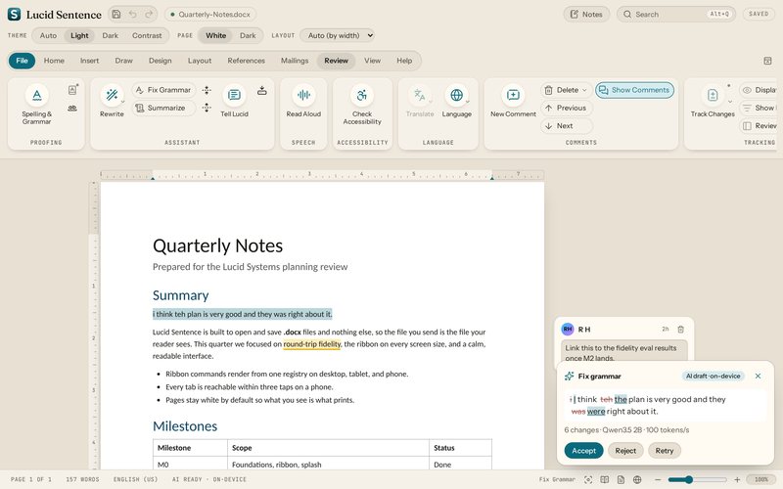Image resolution: width=783 pixels, height=489 pixels.
Task: Open Tell Lucid chat icon
Action: [234, 95]
